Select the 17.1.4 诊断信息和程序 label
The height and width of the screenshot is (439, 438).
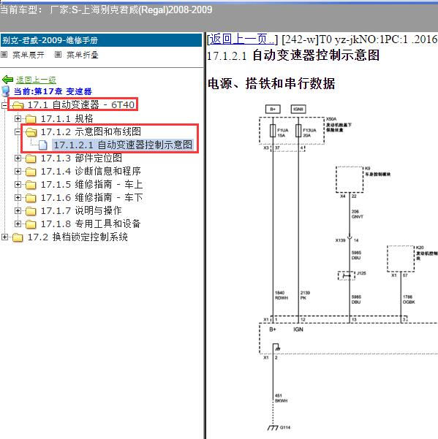coord(91,171)
